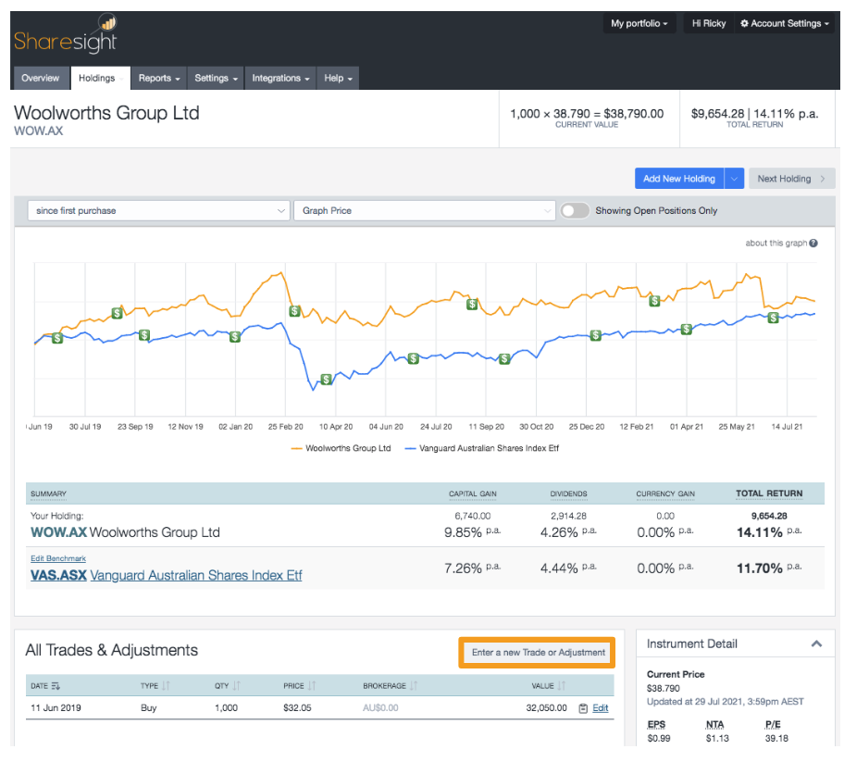Click dividend marker on orange line near 12 Feb 21
The height and width of the screenshot is (762, 844).
(654, 301)
